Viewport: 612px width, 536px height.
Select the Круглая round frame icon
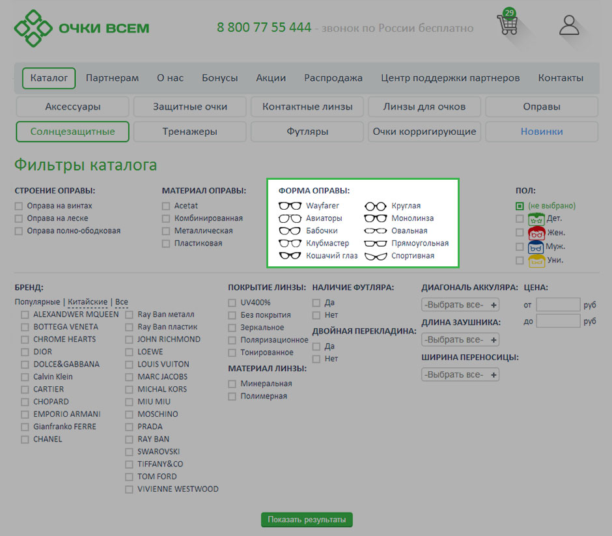375,206
